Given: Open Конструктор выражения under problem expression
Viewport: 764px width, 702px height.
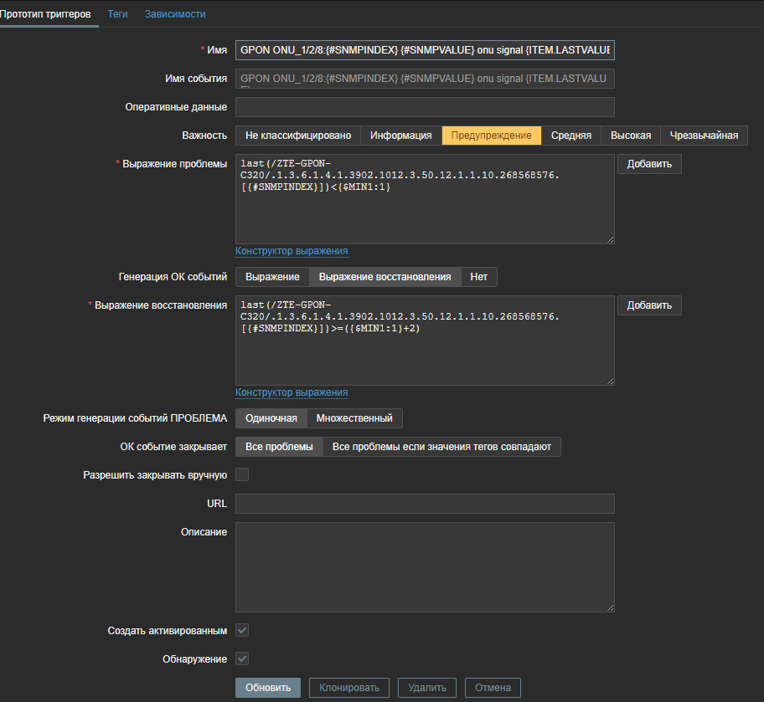Looking at the screenshot, I should click(x=292, y=251).
